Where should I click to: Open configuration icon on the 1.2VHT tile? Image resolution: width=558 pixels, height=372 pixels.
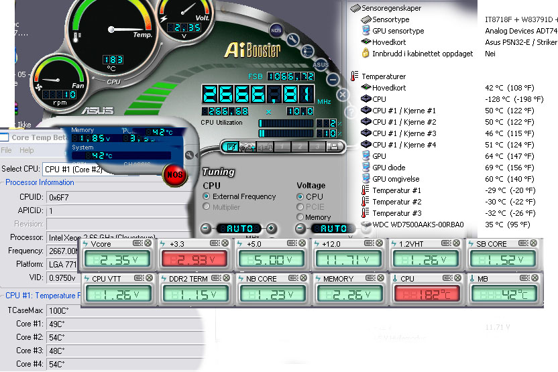(x=446, y=243)
